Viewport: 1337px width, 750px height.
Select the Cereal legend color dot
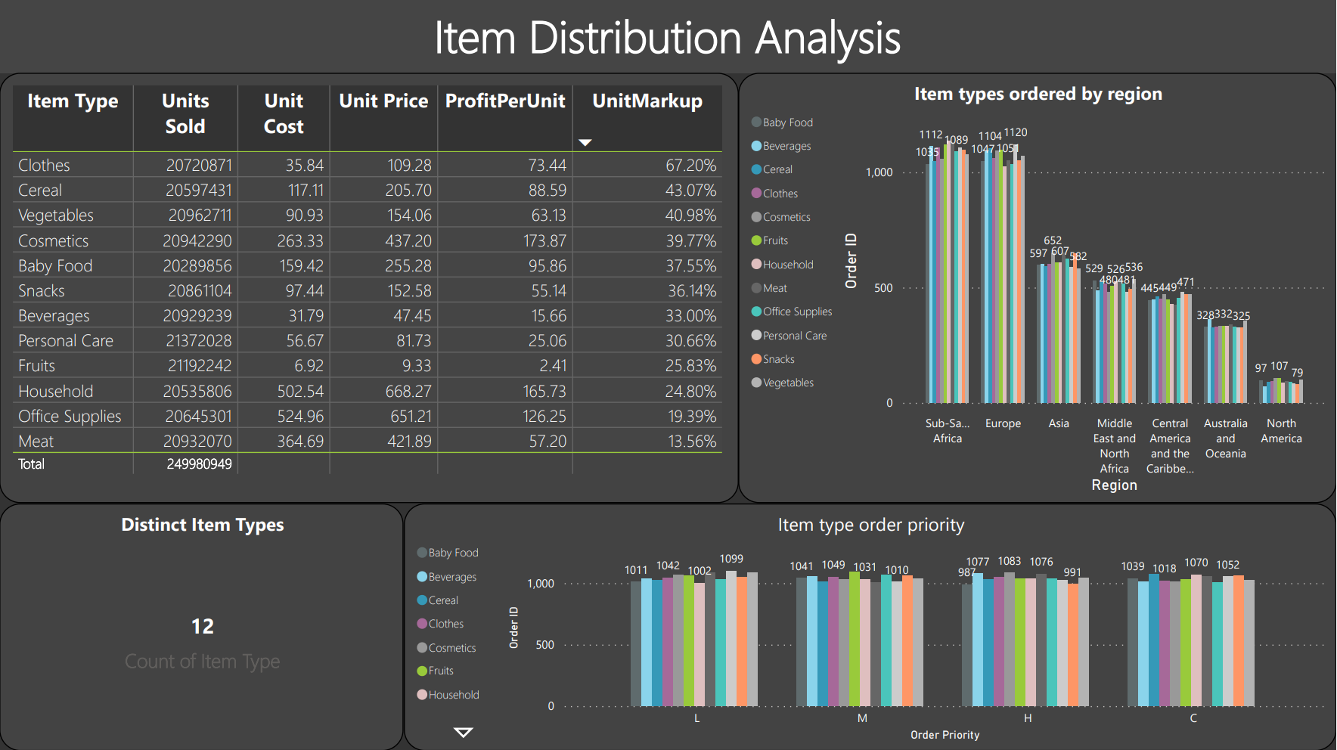[x=755, y=169]
